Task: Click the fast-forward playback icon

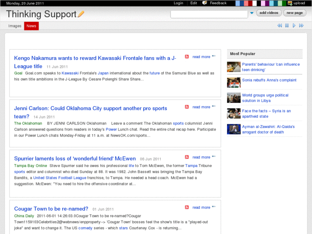Action: [301, 25]
